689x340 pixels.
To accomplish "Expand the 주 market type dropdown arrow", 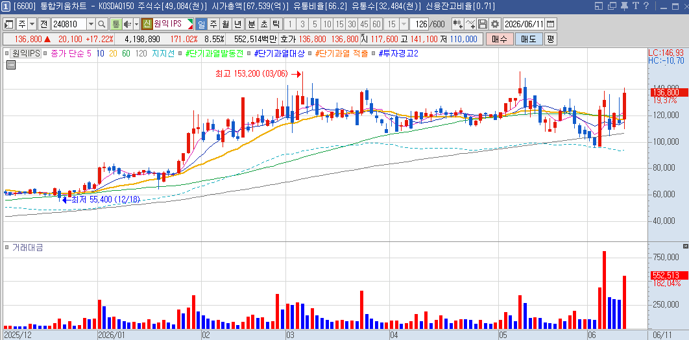I will tap(32, 24).
